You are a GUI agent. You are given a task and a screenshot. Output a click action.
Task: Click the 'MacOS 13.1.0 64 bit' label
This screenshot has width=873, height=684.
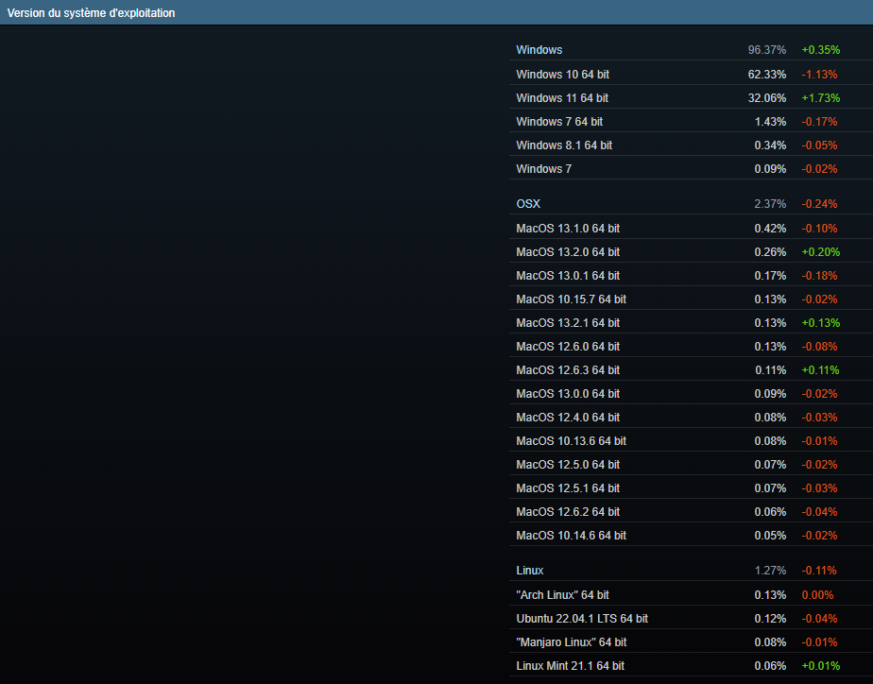pyautogui.click(x=567, y=229)
